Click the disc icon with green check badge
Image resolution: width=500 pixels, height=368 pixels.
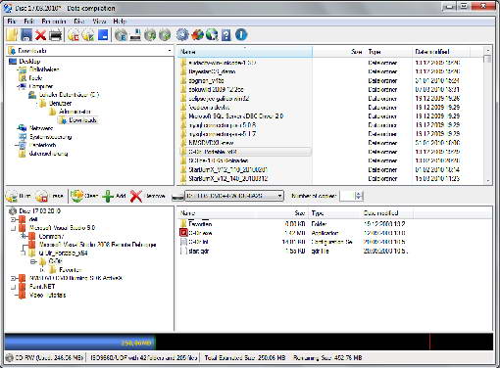88,35
